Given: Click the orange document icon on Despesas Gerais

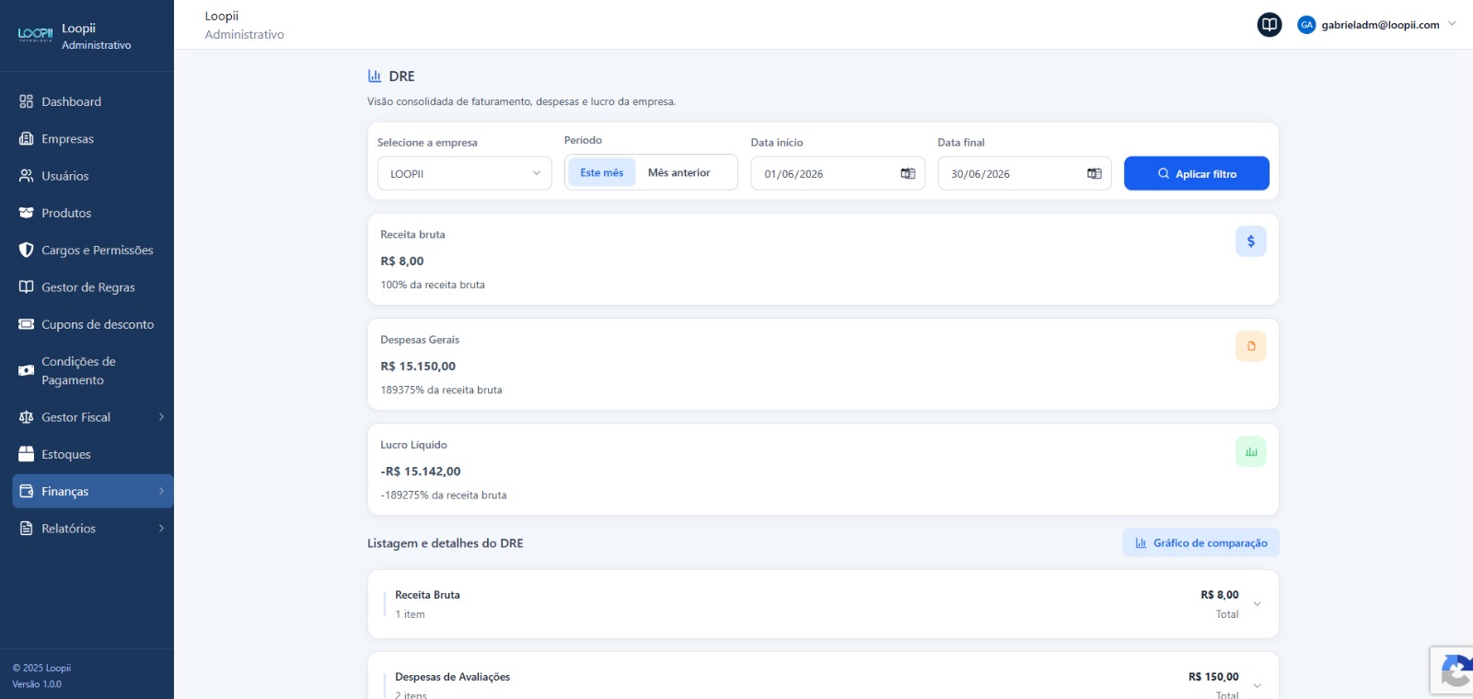Looking at the screenshot, I should click(x=1250, y=346).
